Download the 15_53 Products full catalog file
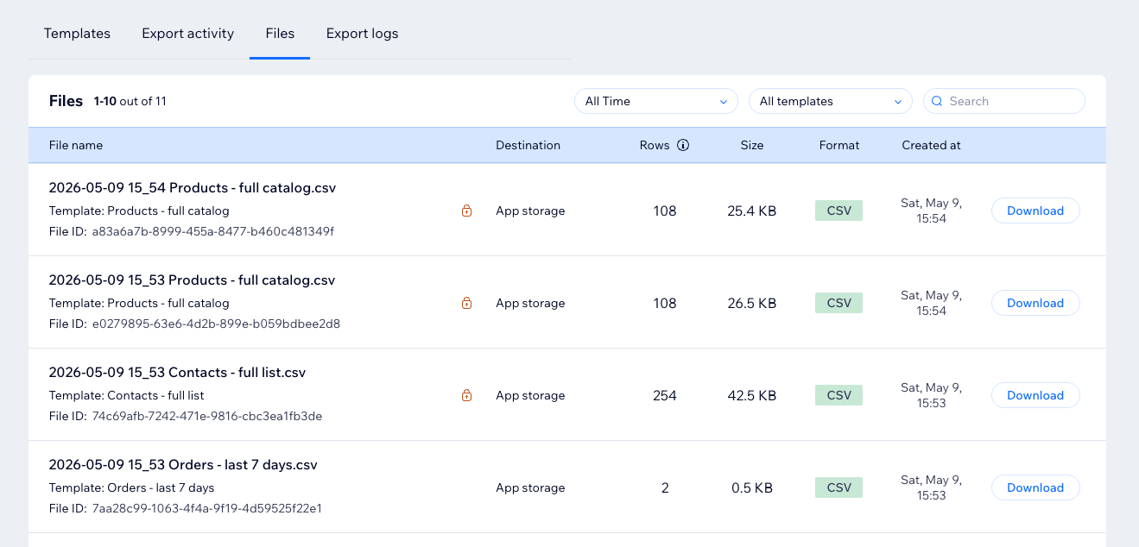The width and height of the screenshot is (1139, 547). coord(1035,303)
